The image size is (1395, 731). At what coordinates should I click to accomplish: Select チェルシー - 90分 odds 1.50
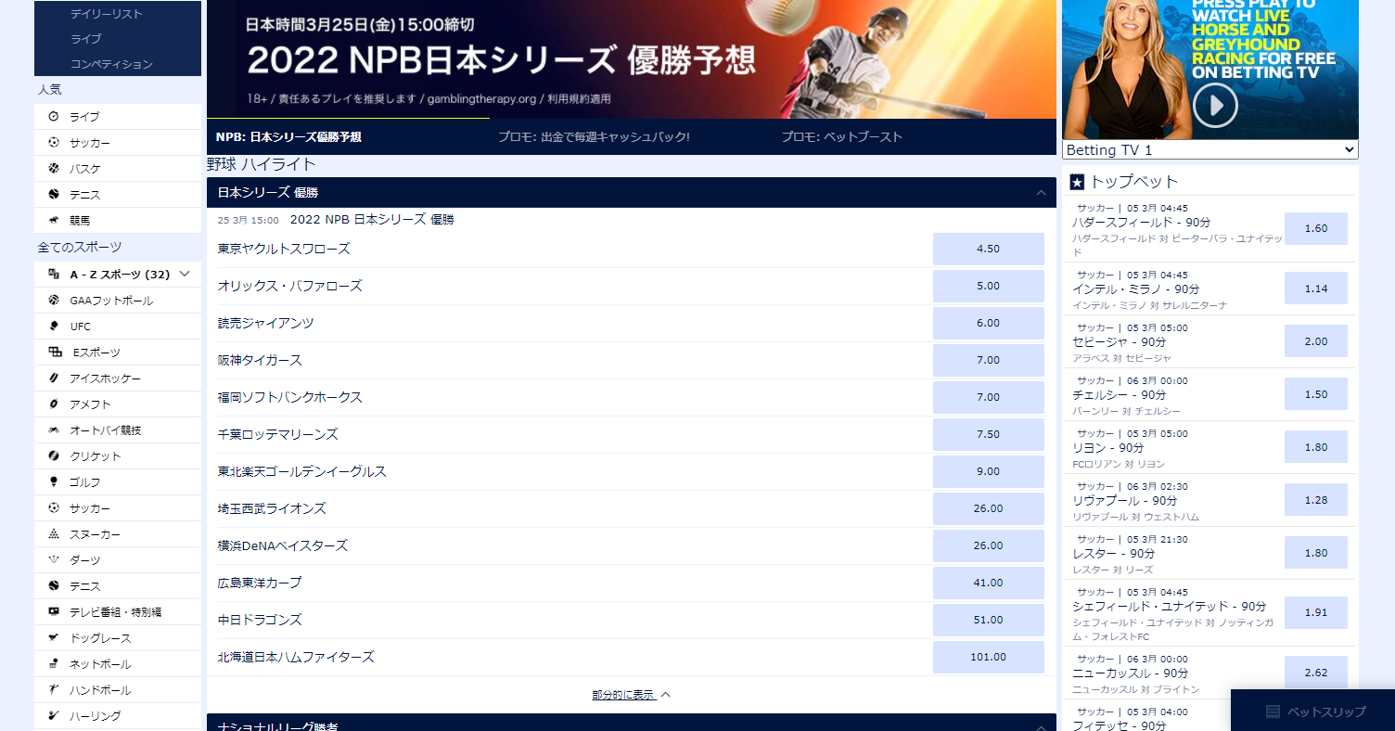click(x=1316, y=394)
